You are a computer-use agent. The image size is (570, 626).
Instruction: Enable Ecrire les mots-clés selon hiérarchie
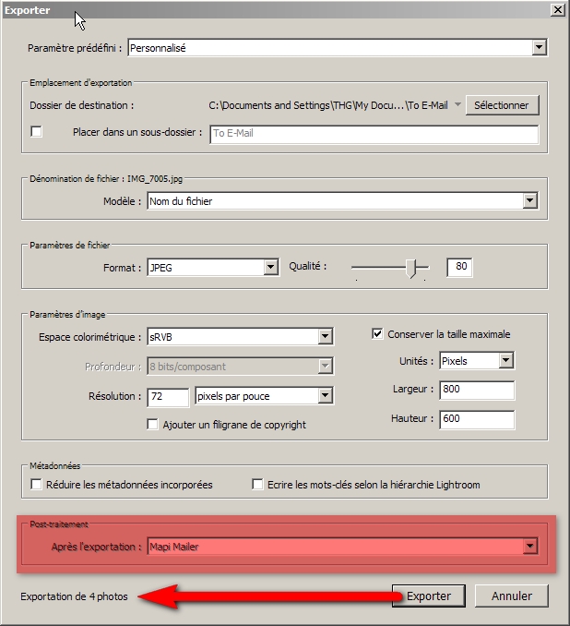(257, 484)
